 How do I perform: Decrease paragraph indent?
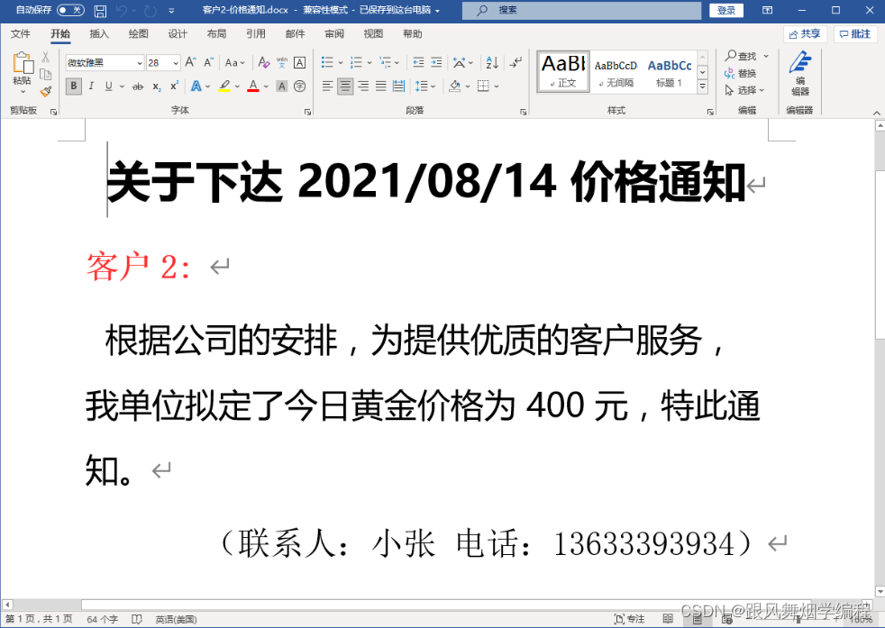418,62
